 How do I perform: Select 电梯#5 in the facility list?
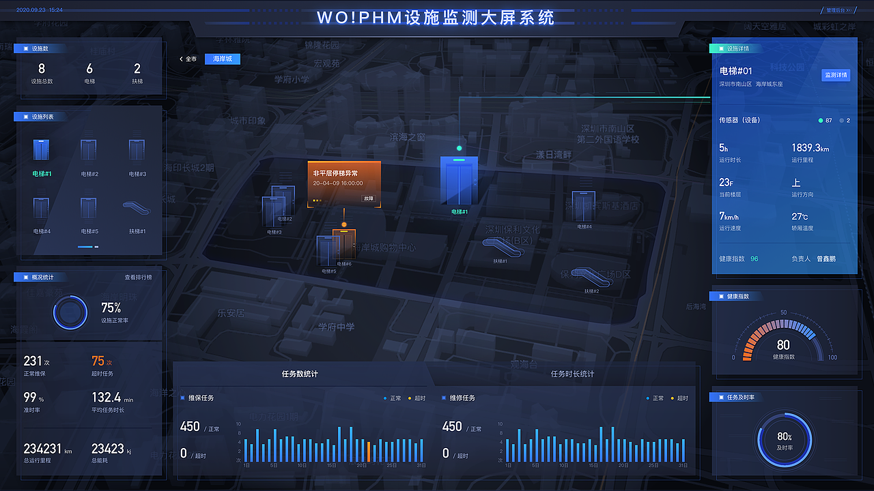(89, 215)
